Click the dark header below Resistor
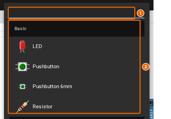Viewport: 171px width, 119px height. [77, 118]
